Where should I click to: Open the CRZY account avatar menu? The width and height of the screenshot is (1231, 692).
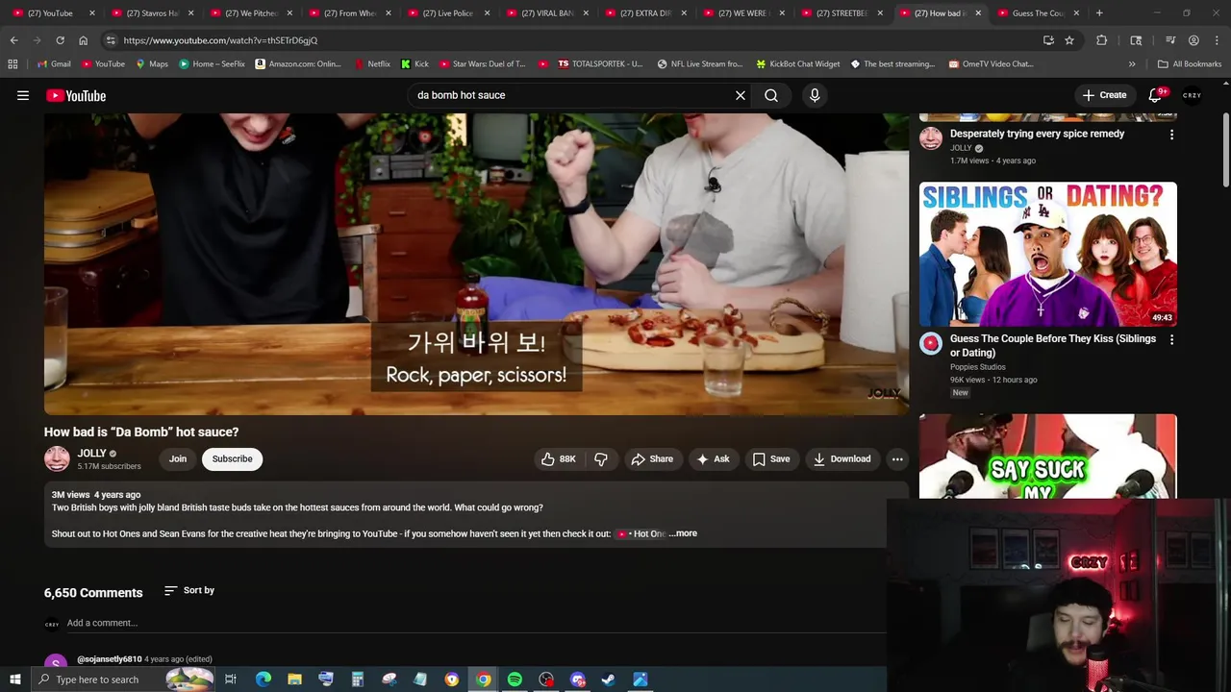(1193, 95)
